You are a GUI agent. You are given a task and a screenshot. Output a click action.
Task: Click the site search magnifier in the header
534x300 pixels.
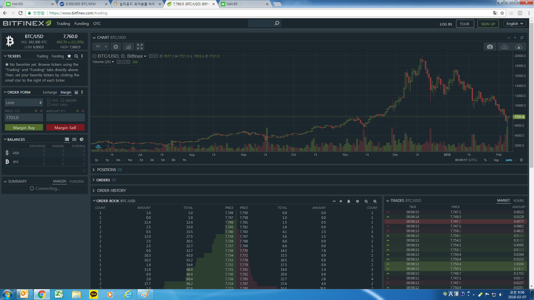277,24
